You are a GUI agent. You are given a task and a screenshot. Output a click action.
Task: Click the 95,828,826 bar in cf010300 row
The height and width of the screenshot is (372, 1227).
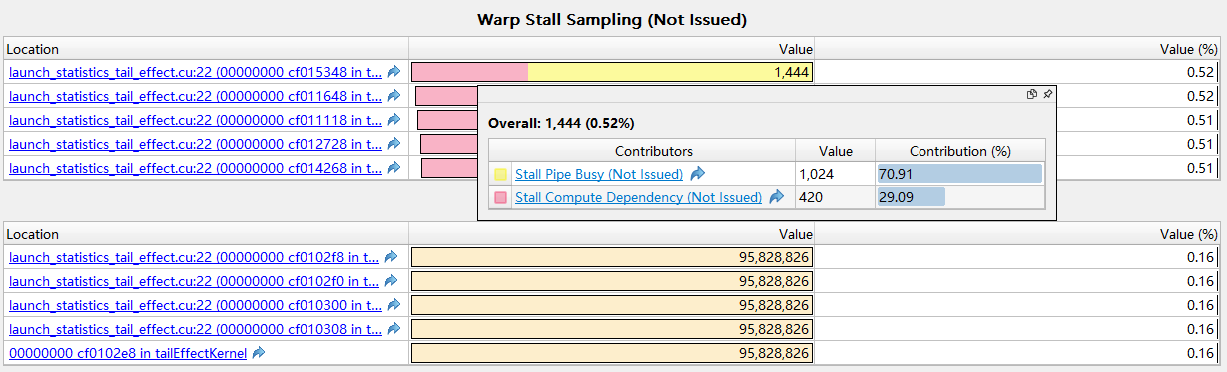coord(612,304)
